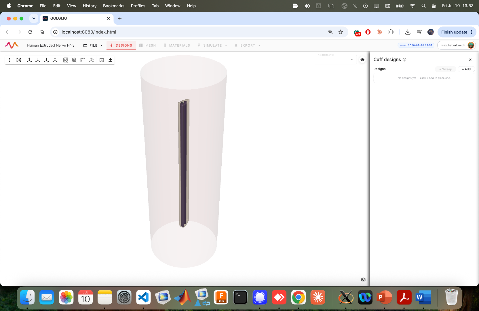Open Chrome three-dot menu next to Finish update
Screen dimensions: 479x311
click(472, 32)
